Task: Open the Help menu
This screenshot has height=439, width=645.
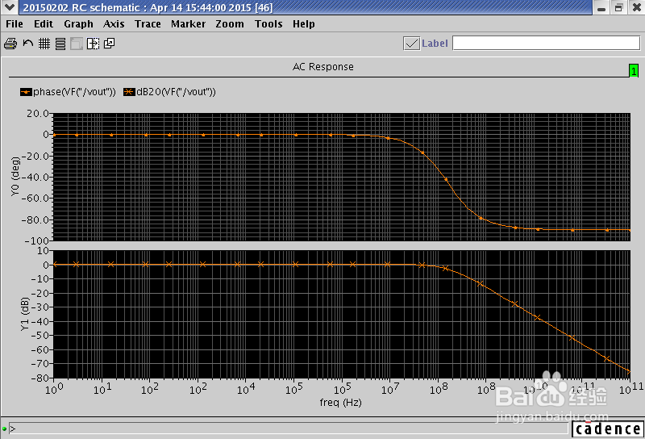Action: point(304,24)
